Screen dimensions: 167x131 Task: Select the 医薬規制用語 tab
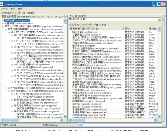tap(9, 16)
